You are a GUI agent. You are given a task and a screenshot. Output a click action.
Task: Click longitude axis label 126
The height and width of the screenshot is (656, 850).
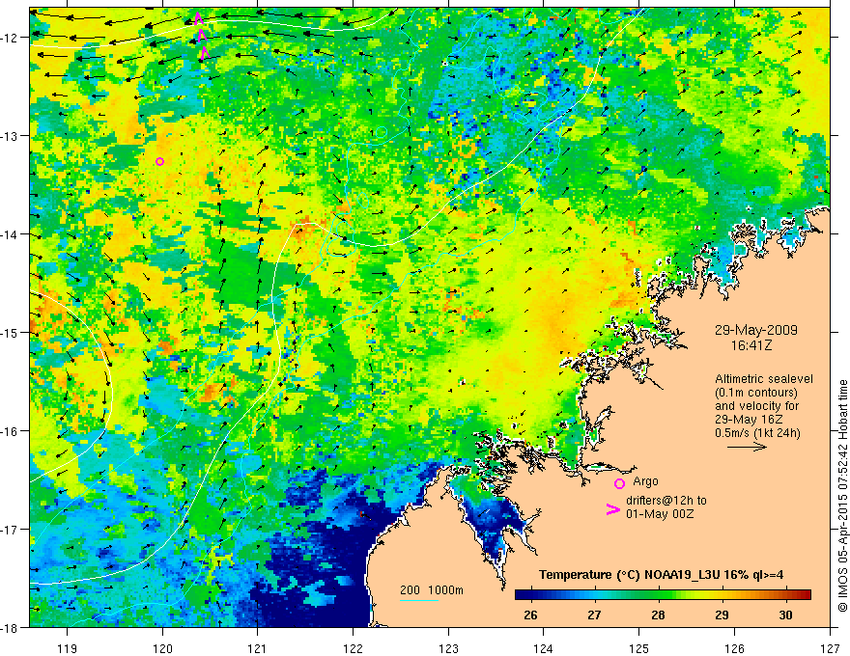(x=734, y=648)
